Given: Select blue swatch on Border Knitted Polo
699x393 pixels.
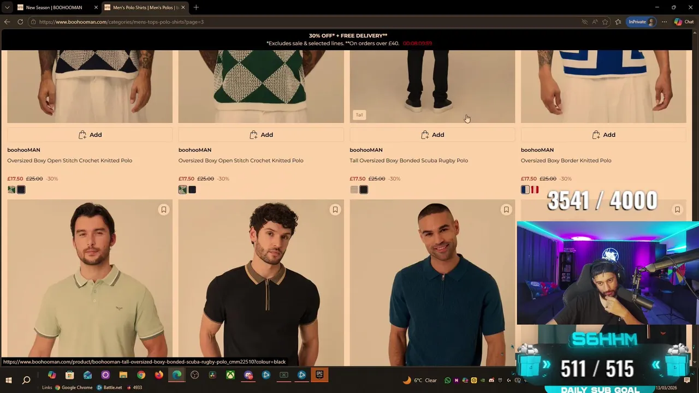Looking at the screenshot, I should pyautogui.click(x=525, y=189).
